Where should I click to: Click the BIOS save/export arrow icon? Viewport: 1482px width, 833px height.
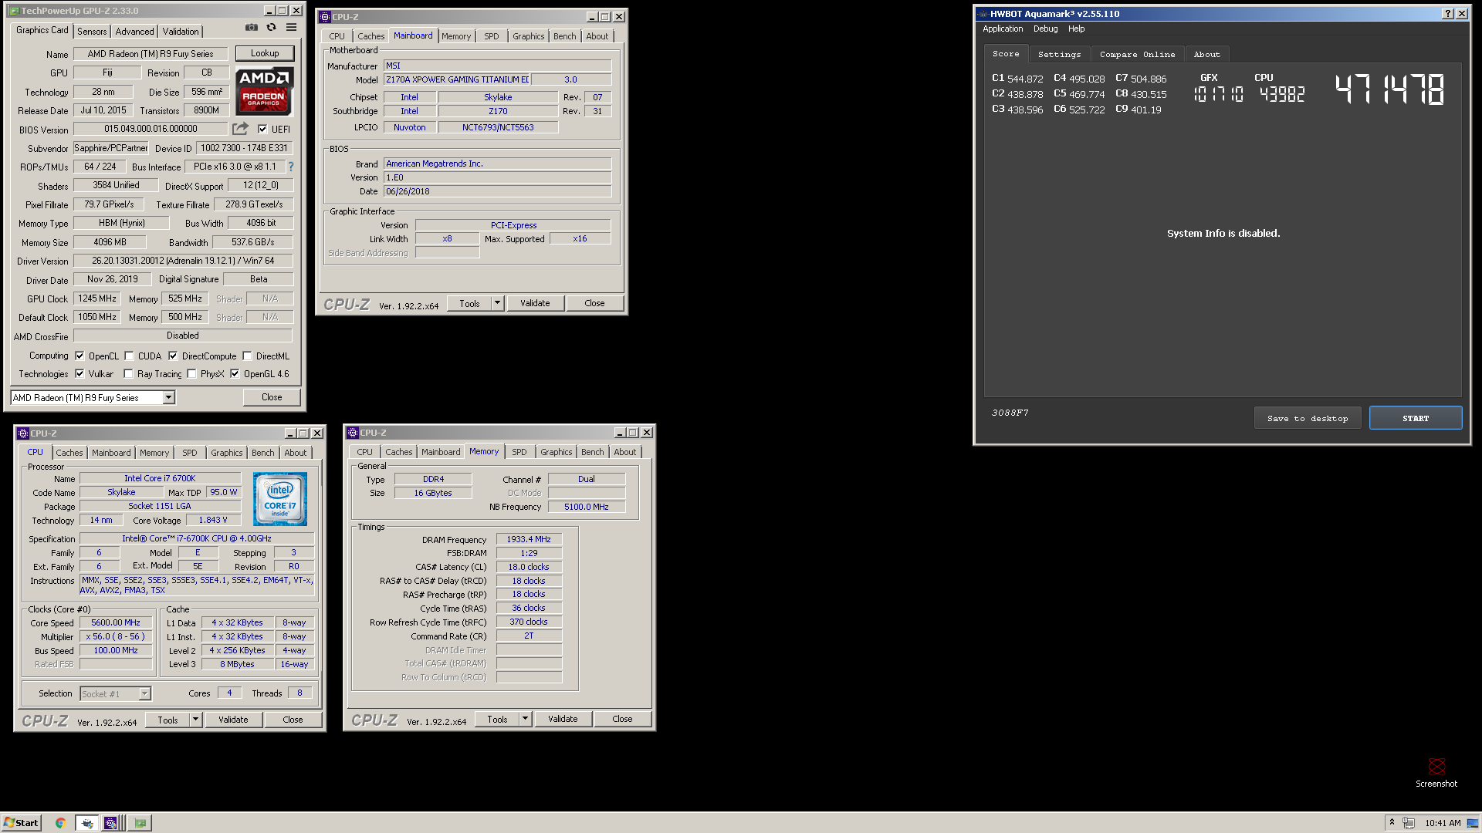pos(241,129)
